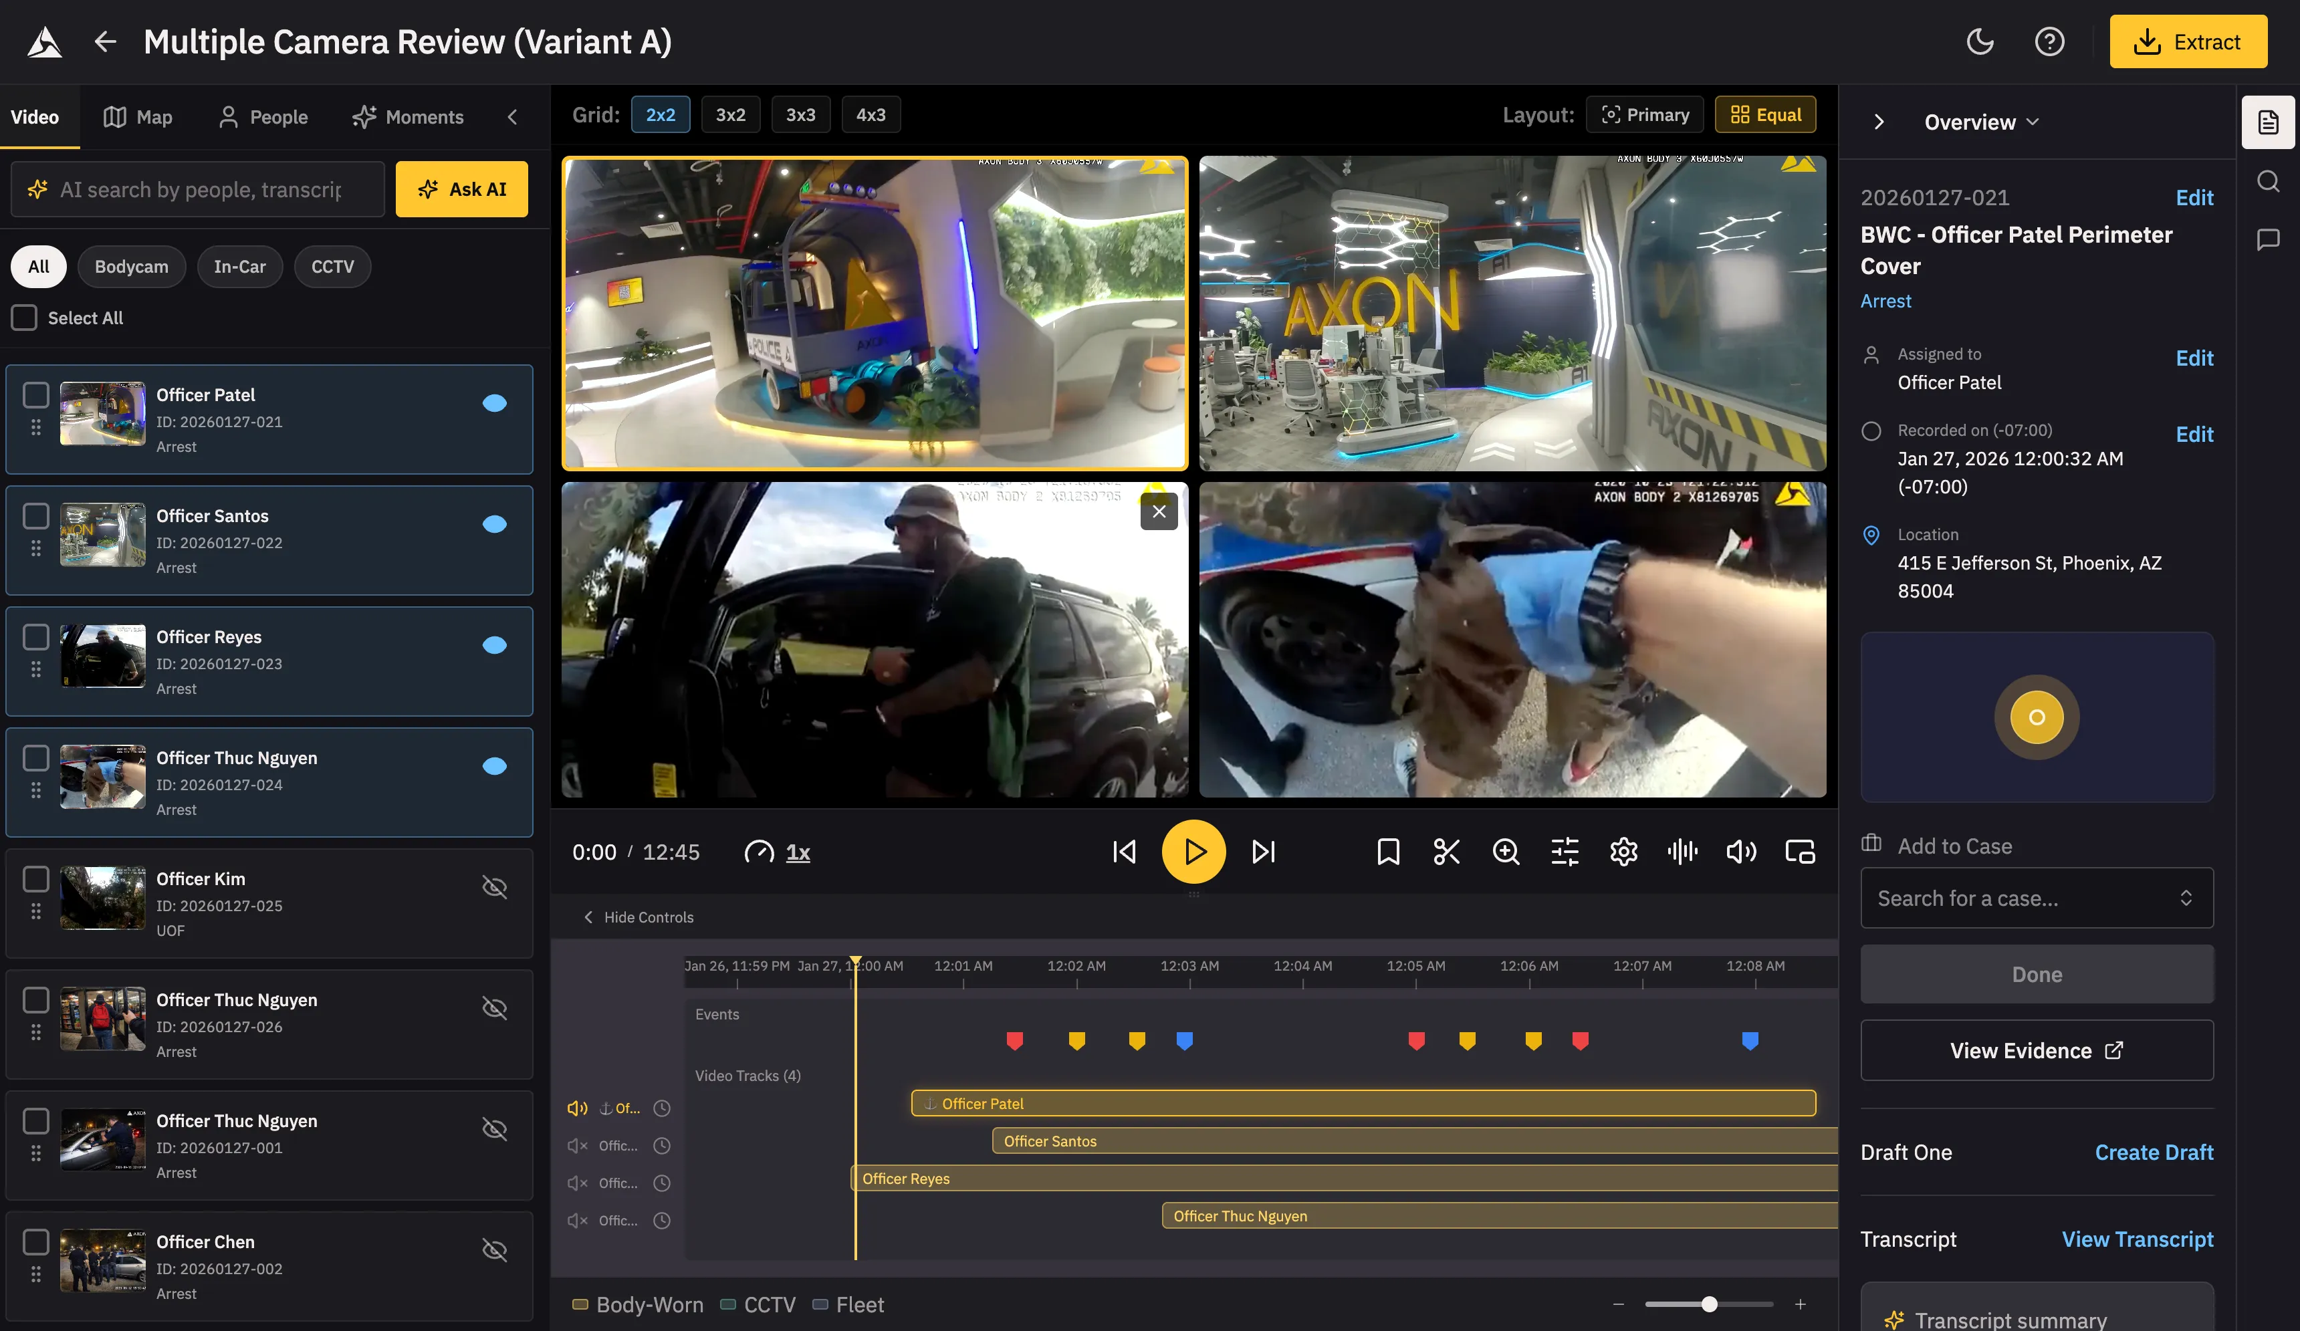
Task: Show the hidden Officer Kim video
Action: click(494, 886)
